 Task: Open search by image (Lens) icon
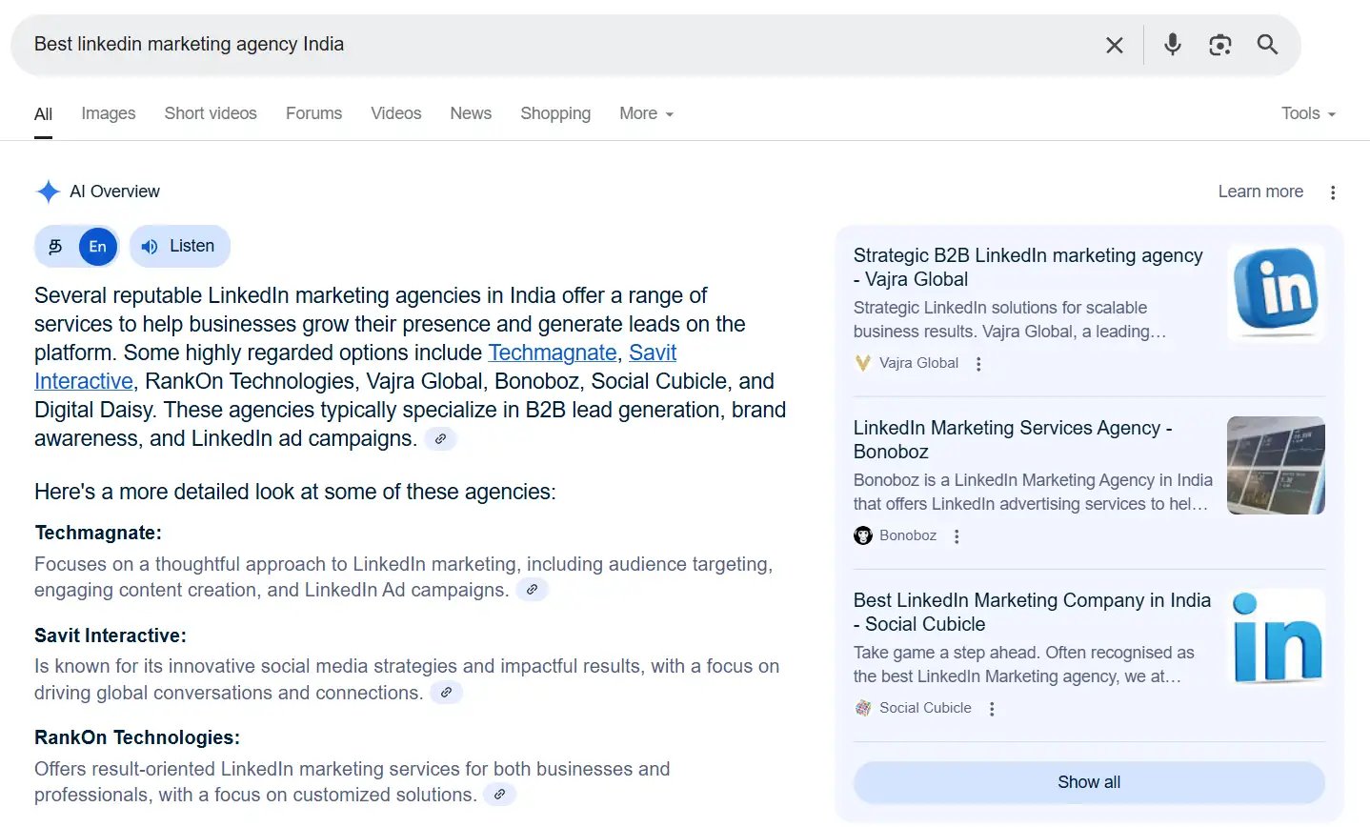click(x=1219, y=45)
